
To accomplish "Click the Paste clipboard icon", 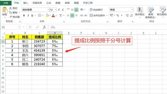I will coord(5,10).
